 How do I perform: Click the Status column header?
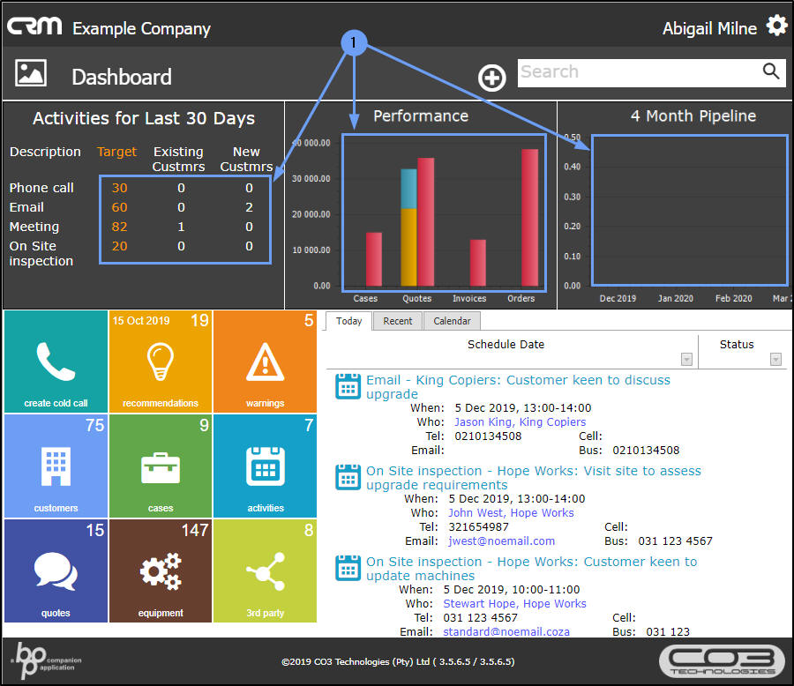point(737,344)
